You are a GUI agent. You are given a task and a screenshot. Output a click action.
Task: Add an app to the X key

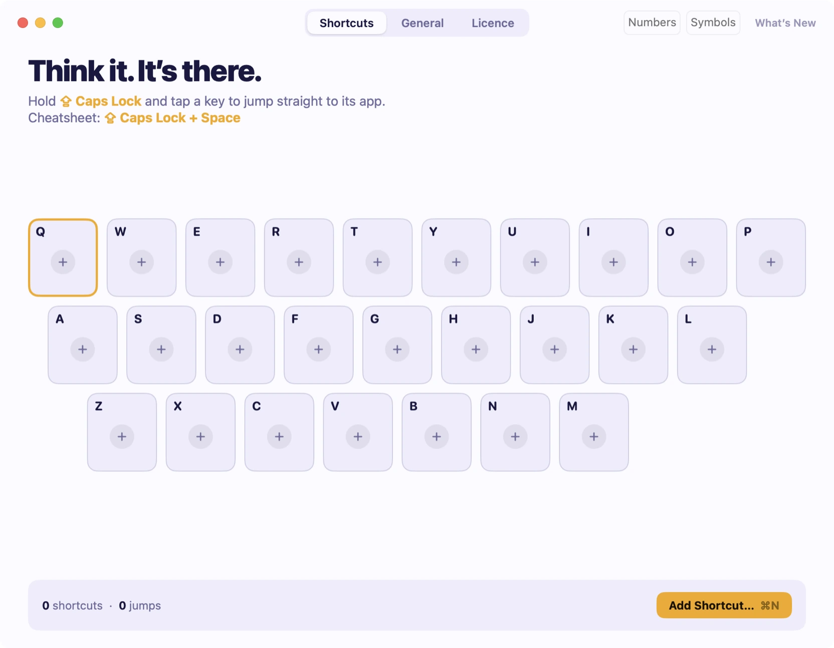coord(200,437)
